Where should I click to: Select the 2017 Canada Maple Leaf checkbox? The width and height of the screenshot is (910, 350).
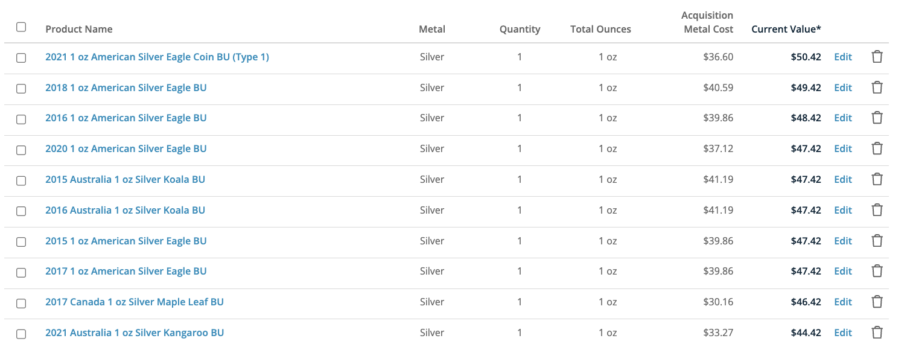point(21,302)
